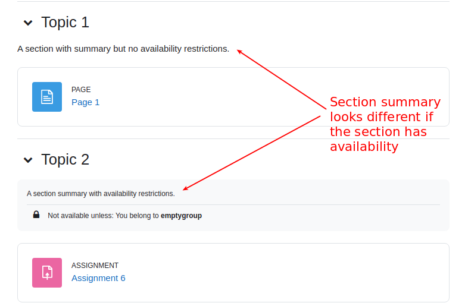Click the red arrow pointing to Topic 1 summary
The image size is (468, 306).
(x=282, y=79)
